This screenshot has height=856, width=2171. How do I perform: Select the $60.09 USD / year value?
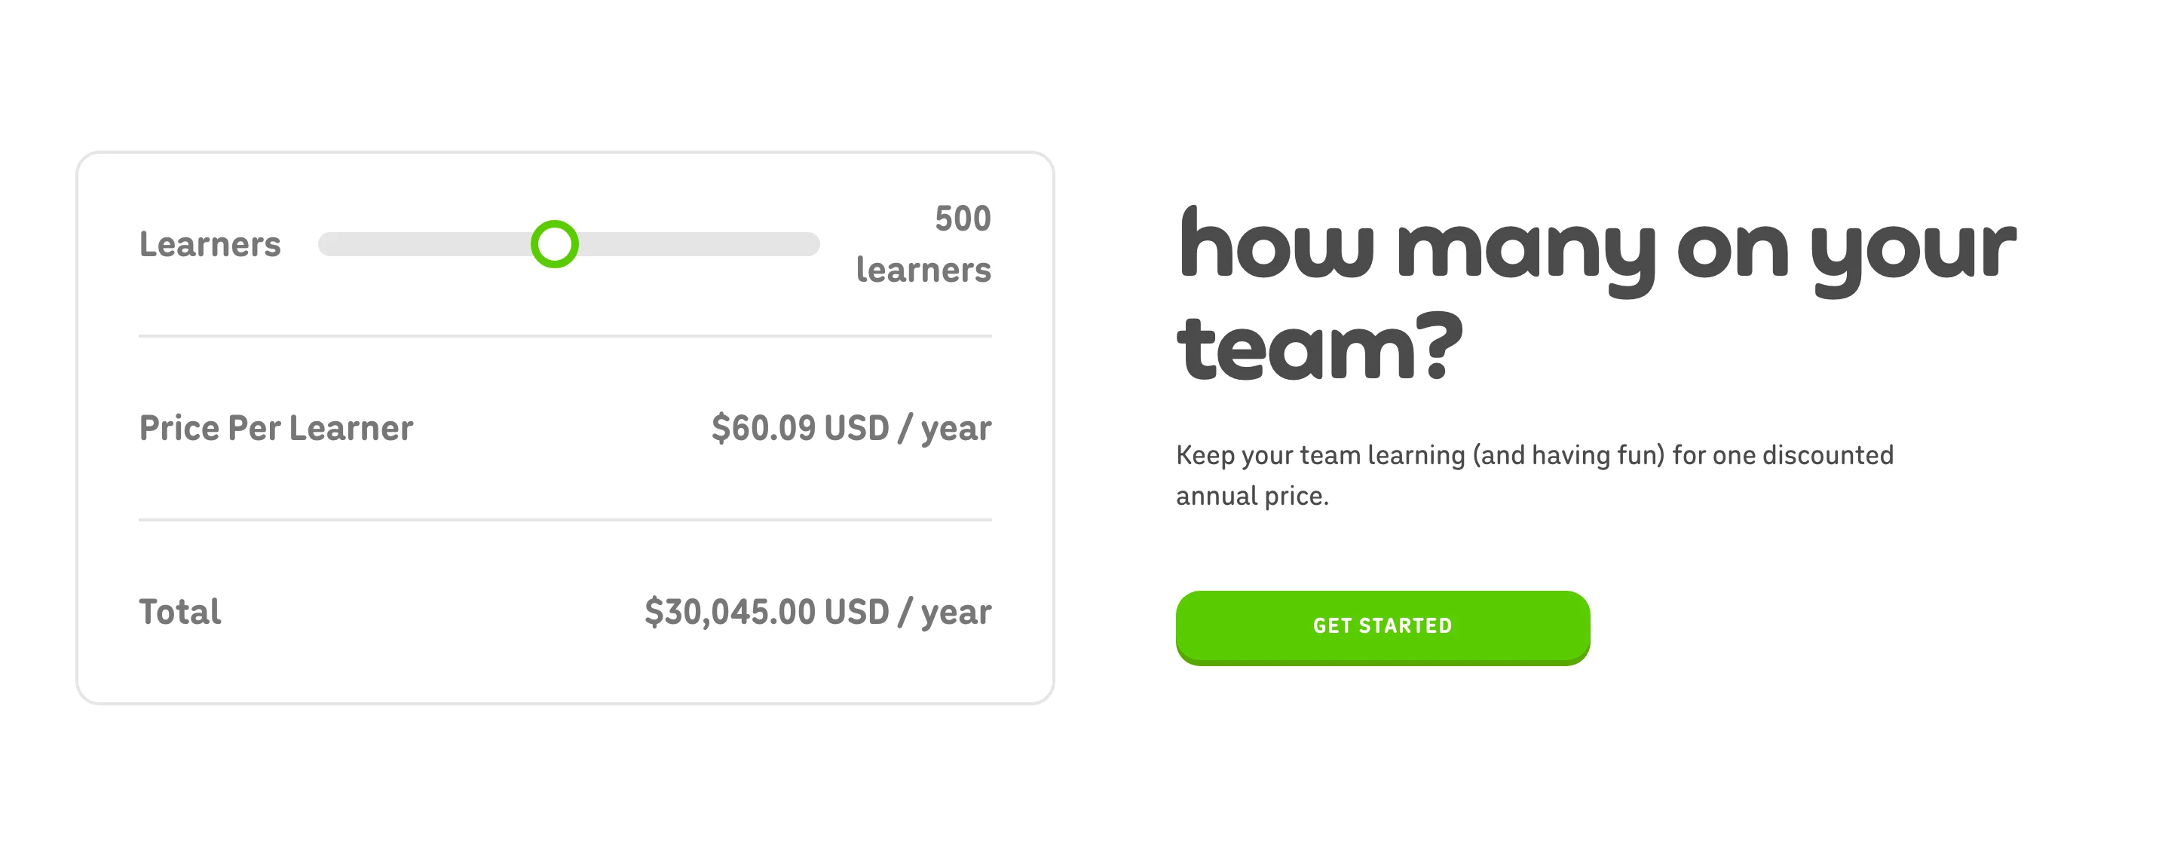851,428
